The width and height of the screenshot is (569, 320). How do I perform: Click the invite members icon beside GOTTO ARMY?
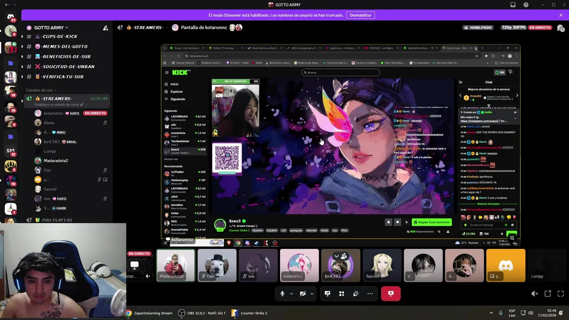105,28
